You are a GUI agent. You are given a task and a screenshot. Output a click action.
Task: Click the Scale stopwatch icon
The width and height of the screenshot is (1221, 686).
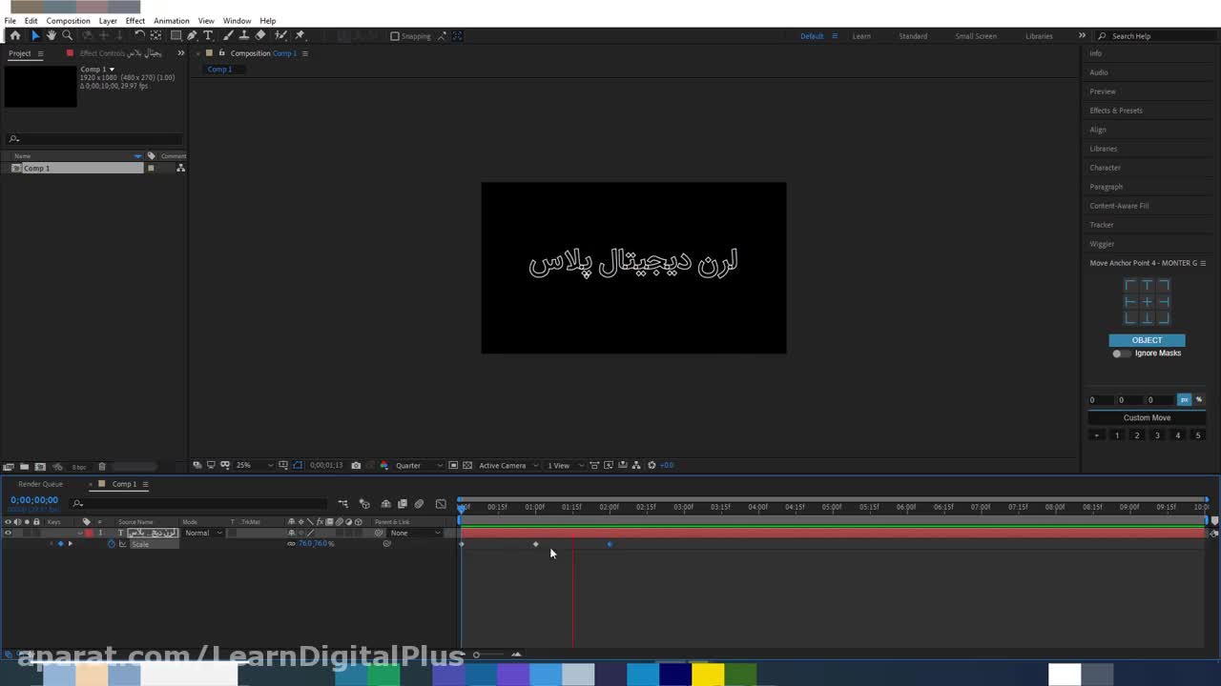pyautogui.click(x=111, y=544)
